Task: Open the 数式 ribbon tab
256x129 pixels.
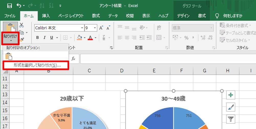Action: pyautogui.click(x=96, y=16)
